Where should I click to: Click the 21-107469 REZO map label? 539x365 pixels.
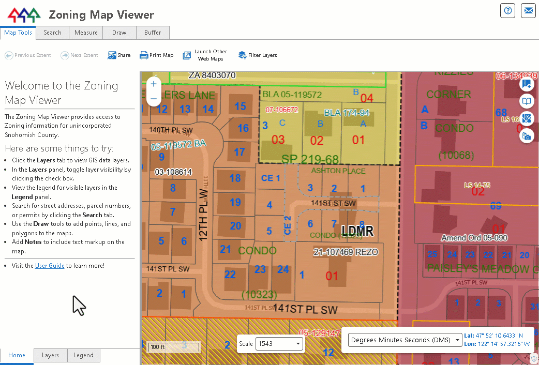[x=346, y=252]
